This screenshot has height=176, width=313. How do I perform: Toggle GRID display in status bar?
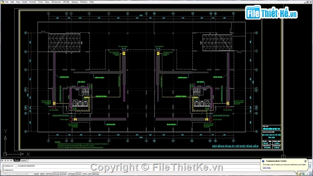pyautogui.click(x=42, y=174)
